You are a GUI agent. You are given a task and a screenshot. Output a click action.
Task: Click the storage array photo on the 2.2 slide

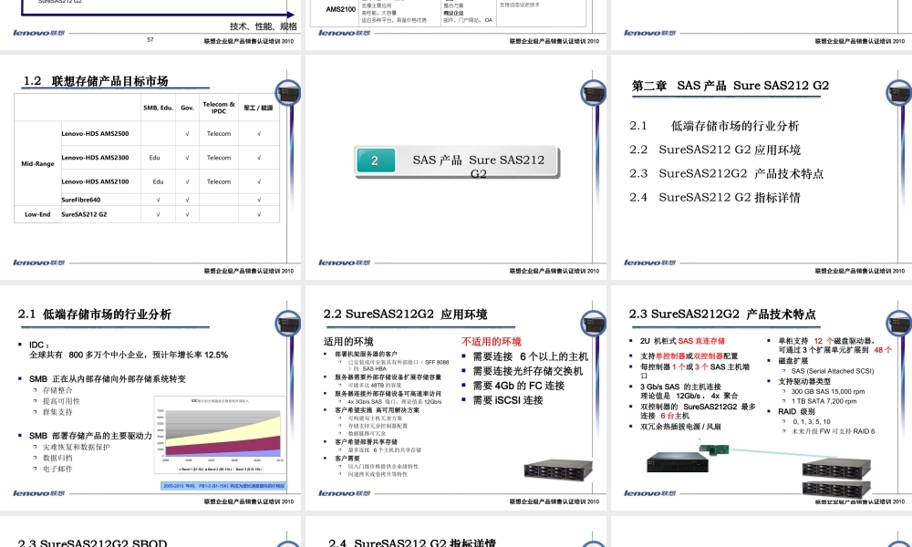(x=558, y=469)
